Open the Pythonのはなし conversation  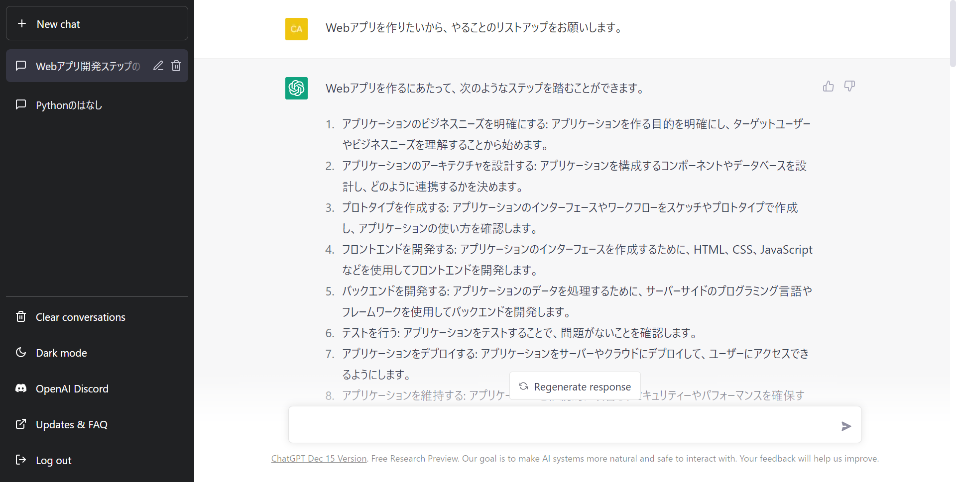pyautogui.click(x=69, y=105)
